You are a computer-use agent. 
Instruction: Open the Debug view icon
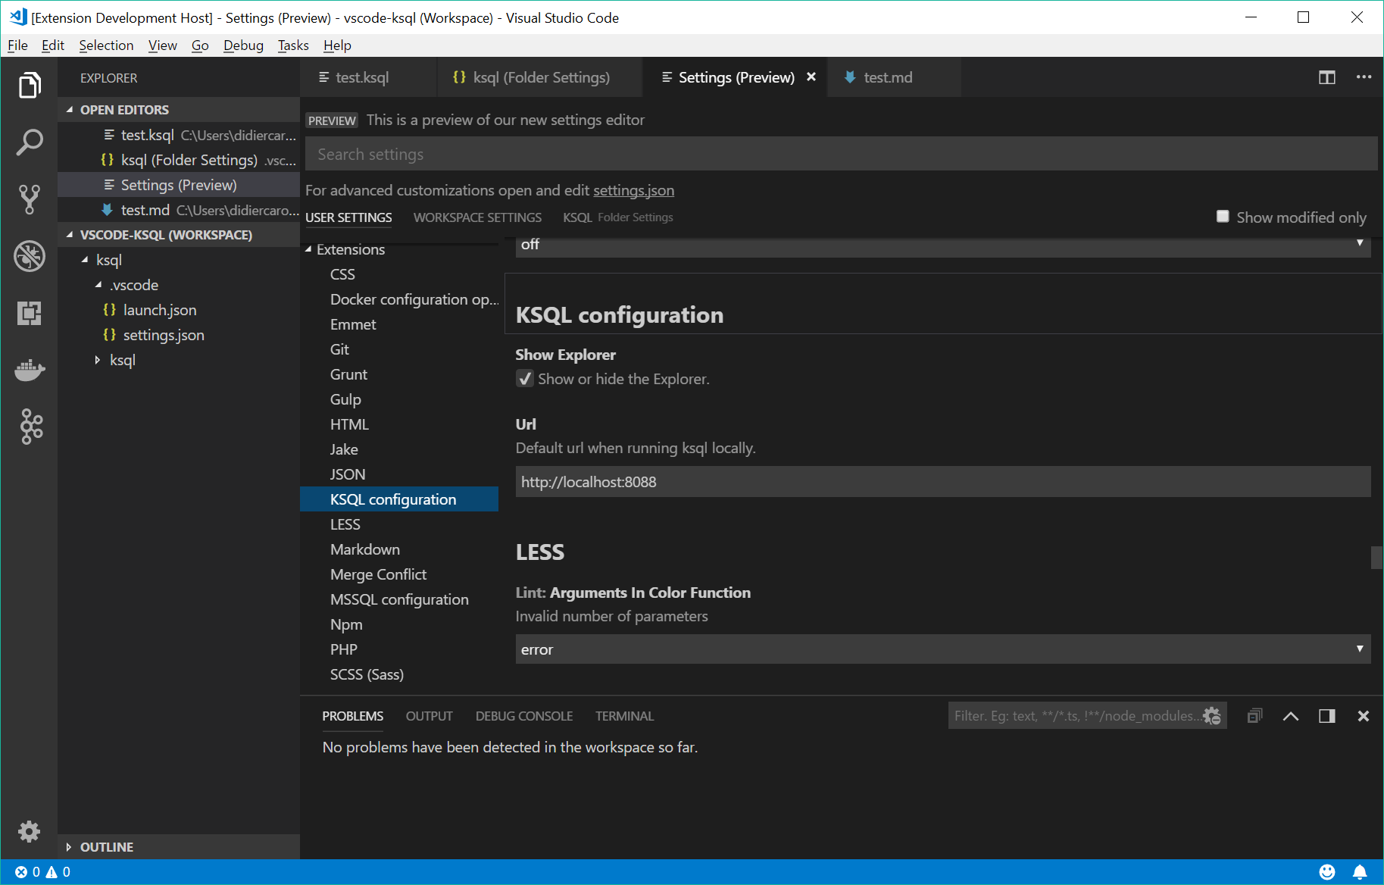click(29, 256)
